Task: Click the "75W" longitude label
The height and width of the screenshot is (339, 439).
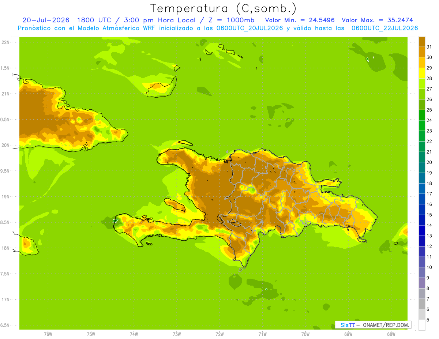Action: point(91,334)
